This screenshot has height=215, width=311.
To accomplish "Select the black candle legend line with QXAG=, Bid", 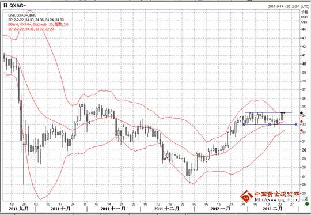I will click(22, 16).
